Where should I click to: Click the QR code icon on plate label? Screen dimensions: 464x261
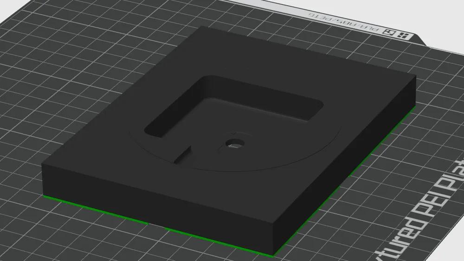[x=389, y=32]
